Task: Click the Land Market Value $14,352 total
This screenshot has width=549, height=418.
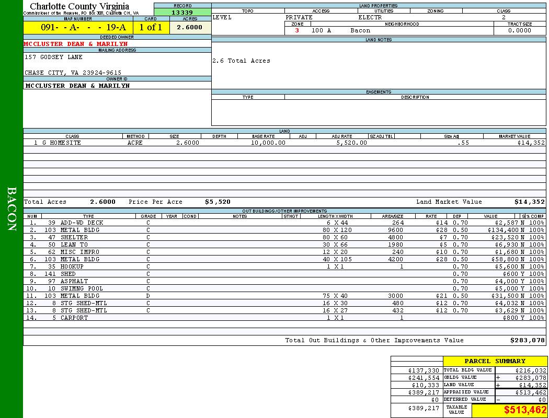Action: coord(529,202)
